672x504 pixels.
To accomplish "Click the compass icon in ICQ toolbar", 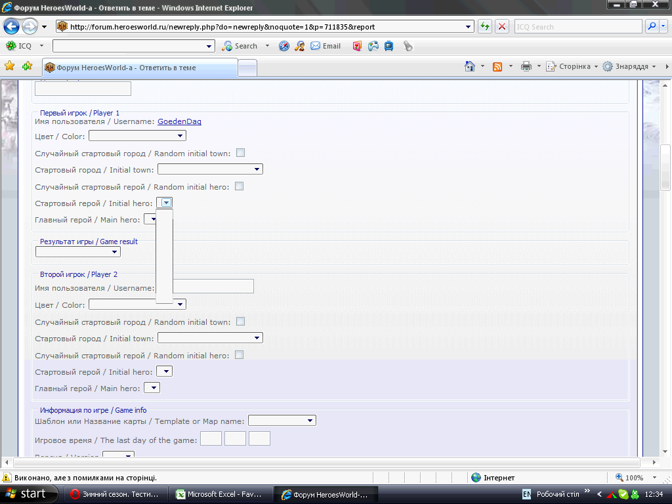I will [x=283, y=46].
